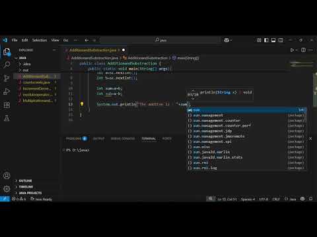Open the Testing flask view
This screenshot has width=317, height=237.
(x=7, y=118)
